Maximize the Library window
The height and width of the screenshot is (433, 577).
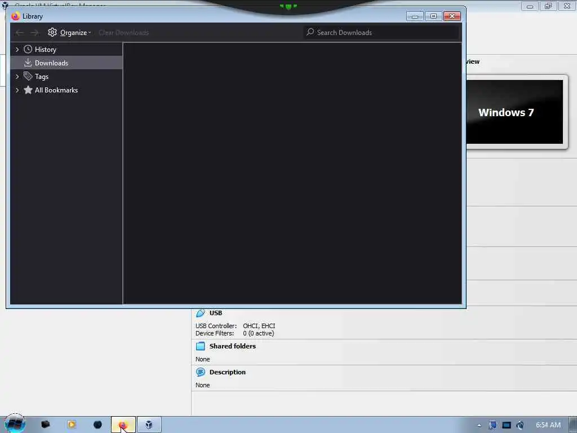coord(433,16)
